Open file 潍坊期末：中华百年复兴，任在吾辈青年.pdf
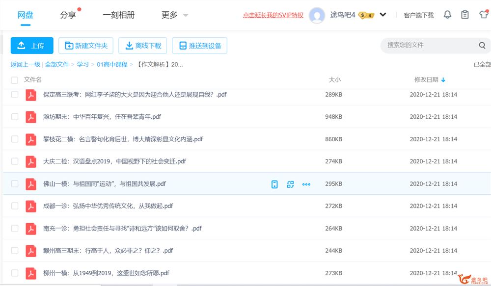The height and width of the screenshot is (286, 491). pyautogui.click(x=102, y=117)
